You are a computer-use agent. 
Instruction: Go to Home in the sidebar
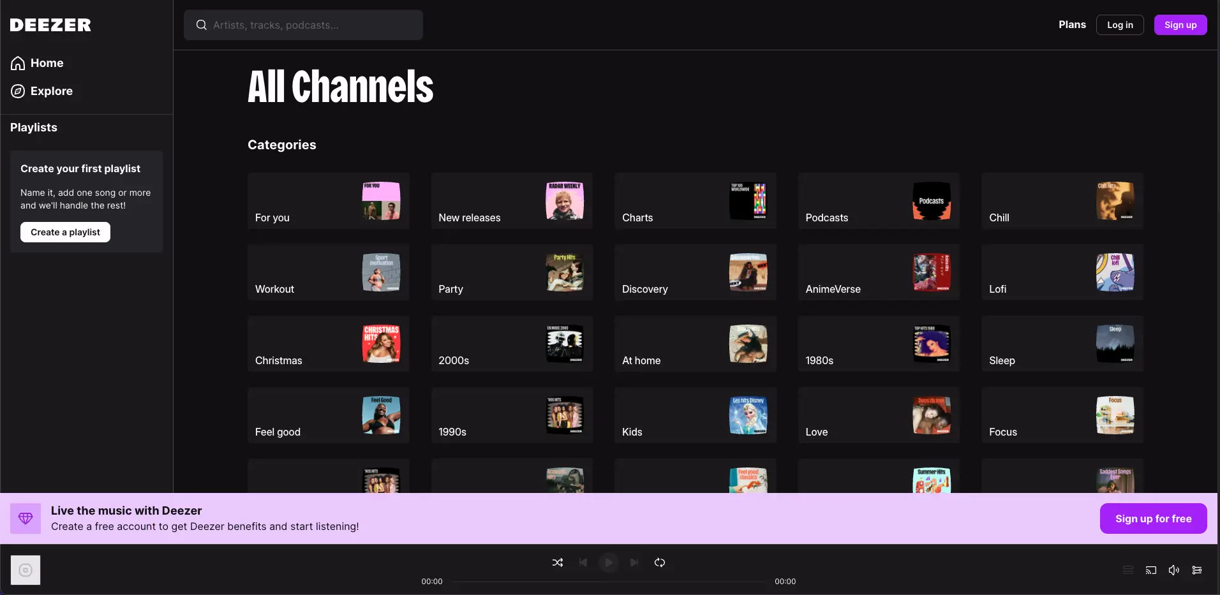47,63
